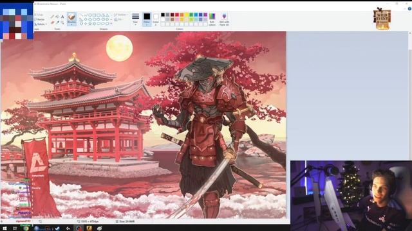This screenshot has height=231, width=412.
Task: Select the Text tool
Action: (x=62, y=17)
